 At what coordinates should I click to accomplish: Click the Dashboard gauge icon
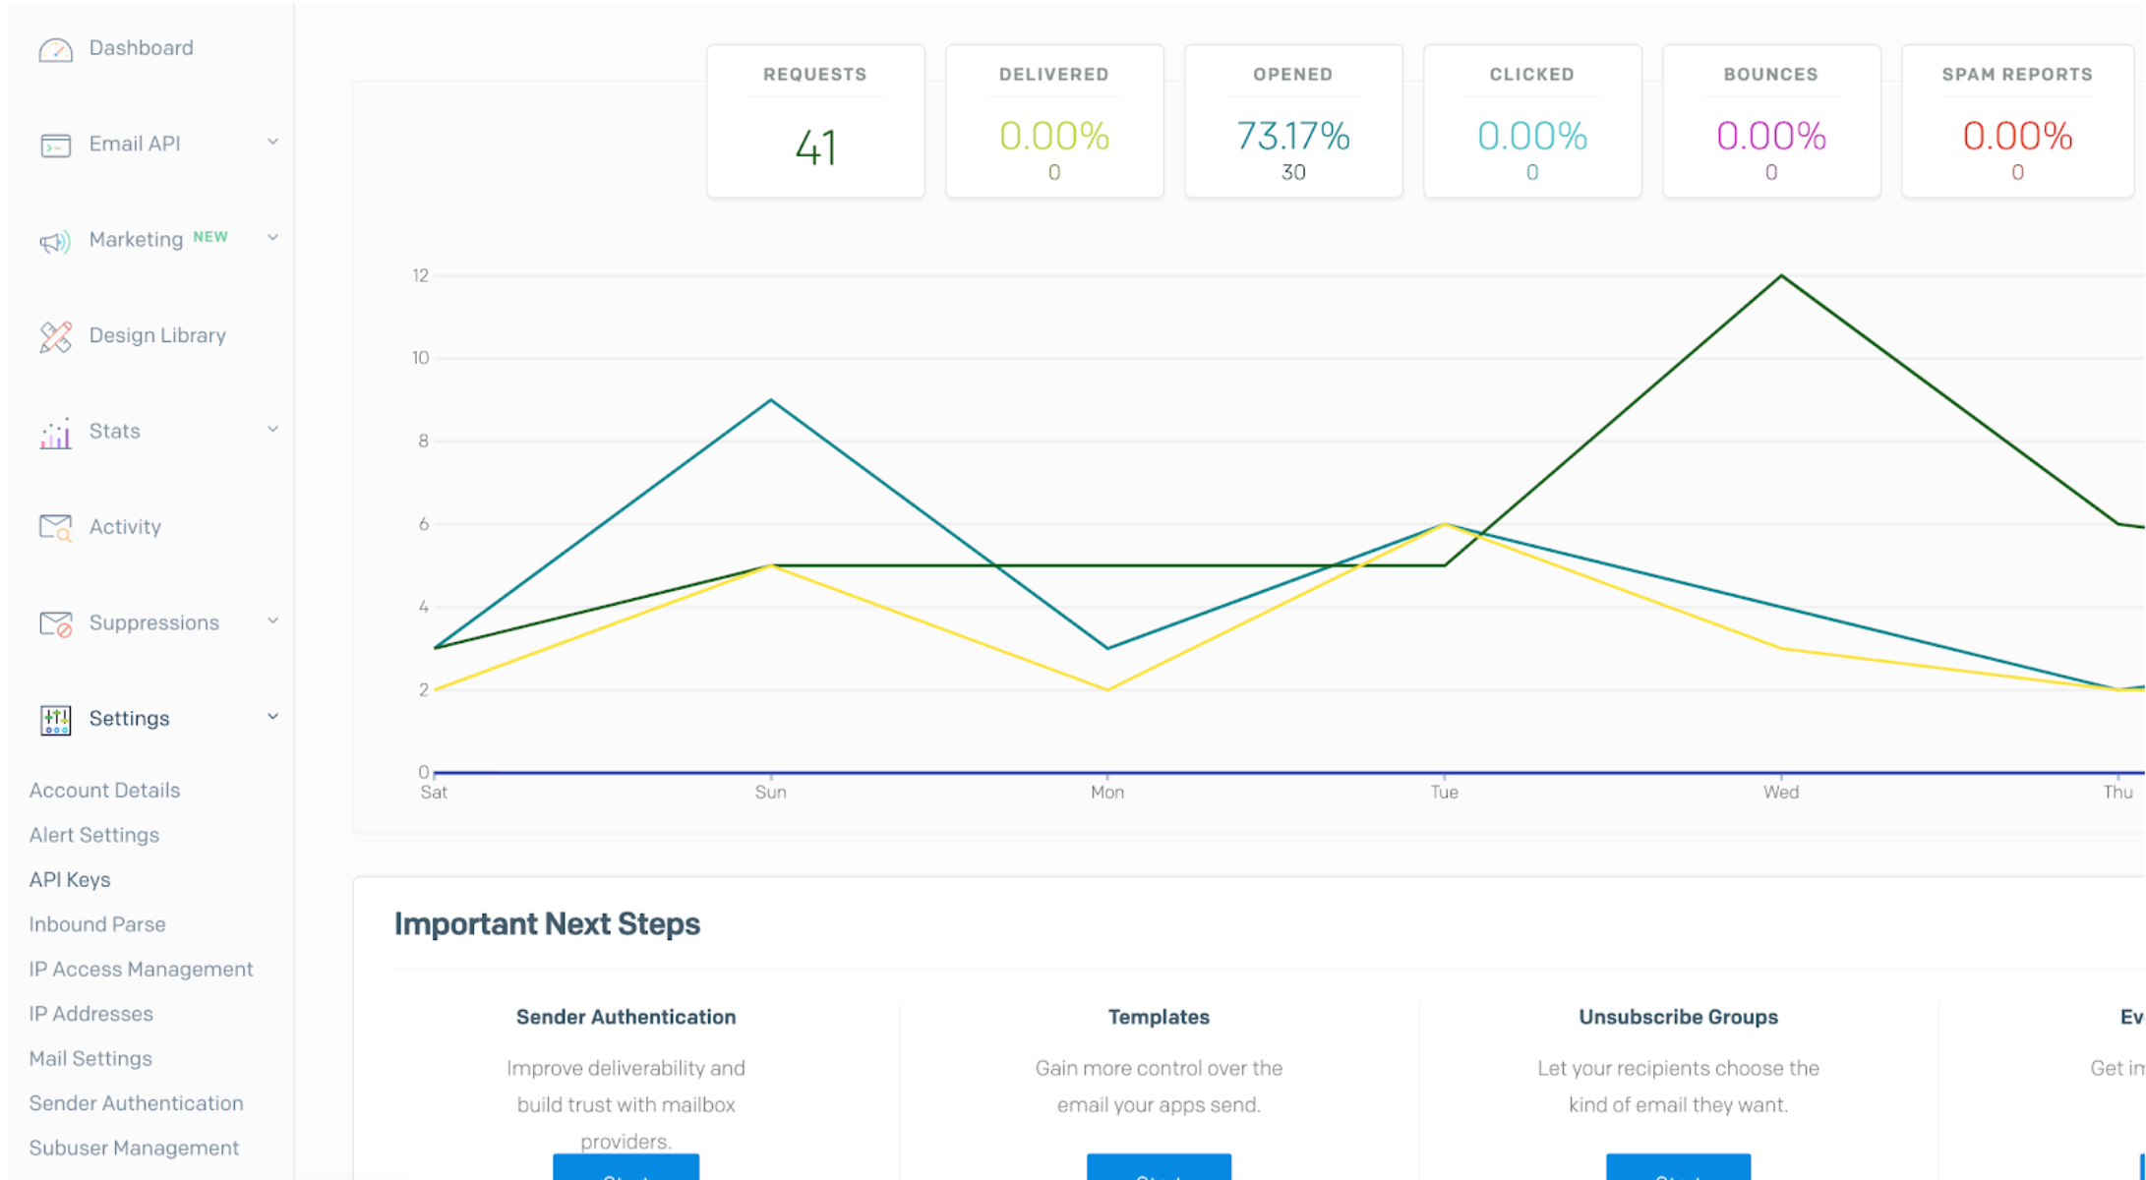click(55, 49)
